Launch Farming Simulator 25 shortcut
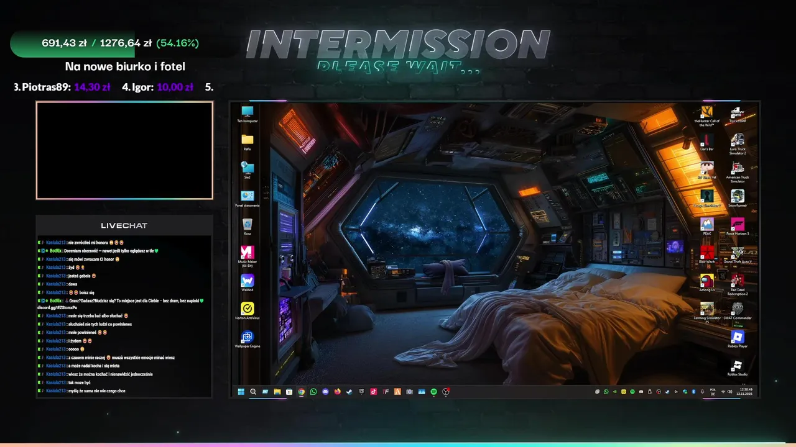796x447 pixels. coord(707,313)
